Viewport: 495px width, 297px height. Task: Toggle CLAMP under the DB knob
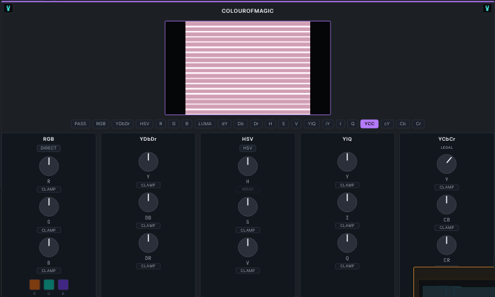click(148, 226)
